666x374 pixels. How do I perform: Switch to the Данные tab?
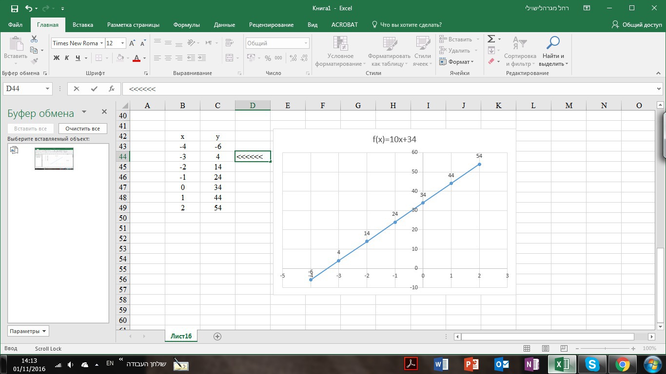click(224, 25)
